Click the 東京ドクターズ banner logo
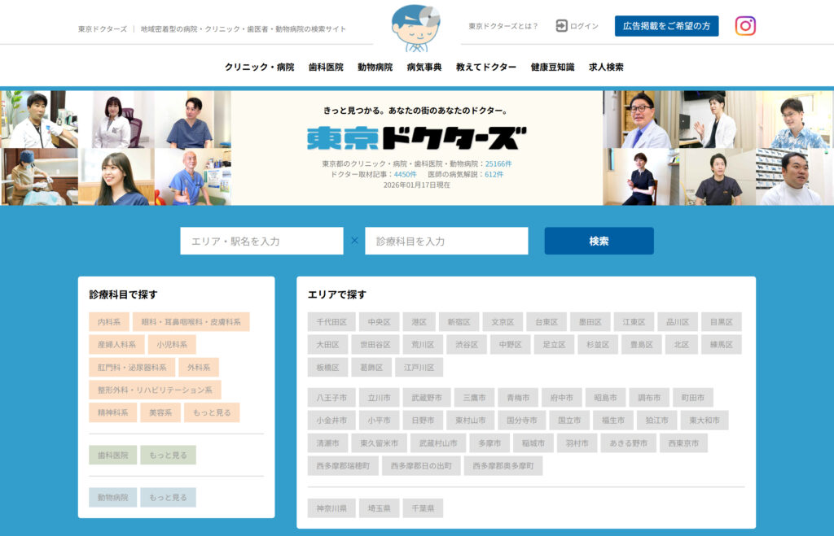834x536 pixels. click(x=416, y=137)
